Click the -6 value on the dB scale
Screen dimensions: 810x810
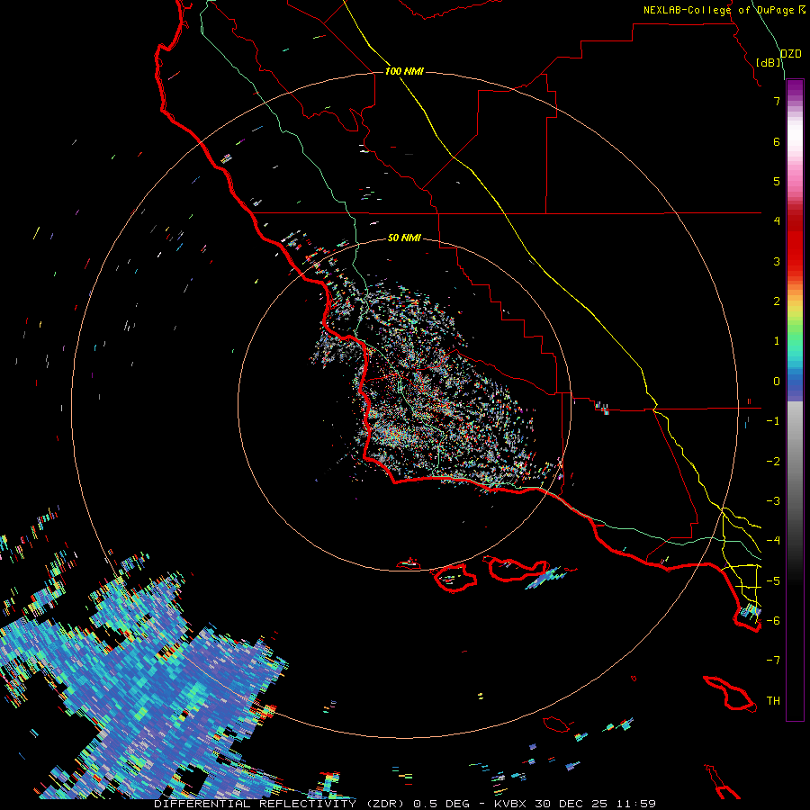point(773,621)
